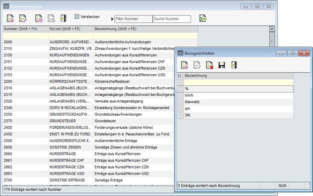Image resolution: width=313 pixels, height=196 pixels.
Task: Click the table icon in main window title bar
Action: [6, 6]
